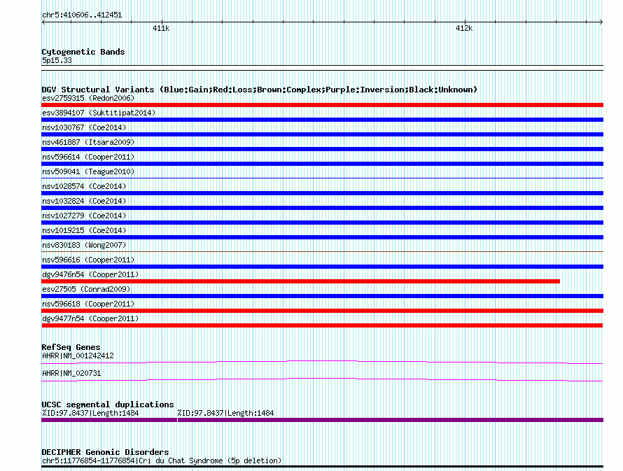The width and height of the screenshot is (623, 471).
Task: Click the 411k ruler tick label
Action: click(x=161, y=28)
